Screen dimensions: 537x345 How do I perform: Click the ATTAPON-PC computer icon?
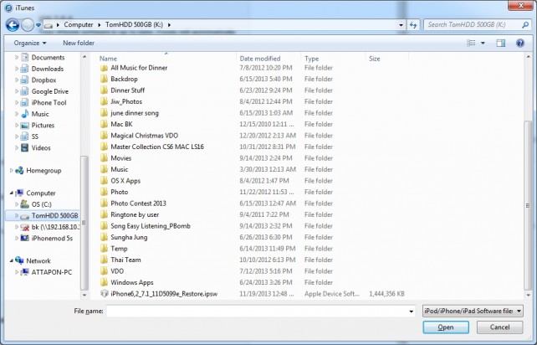click(x=24, y=272)
